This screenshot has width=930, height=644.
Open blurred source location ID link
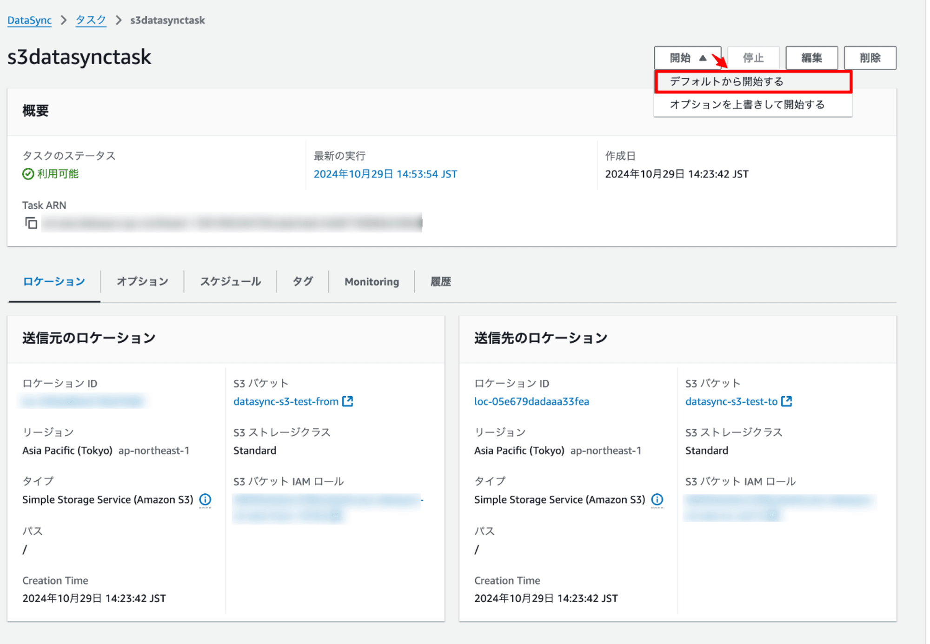(83, 401)
